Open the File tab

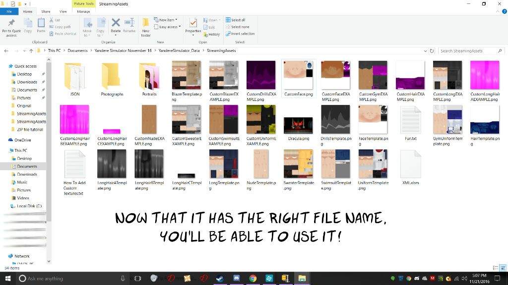coord(9,11)
